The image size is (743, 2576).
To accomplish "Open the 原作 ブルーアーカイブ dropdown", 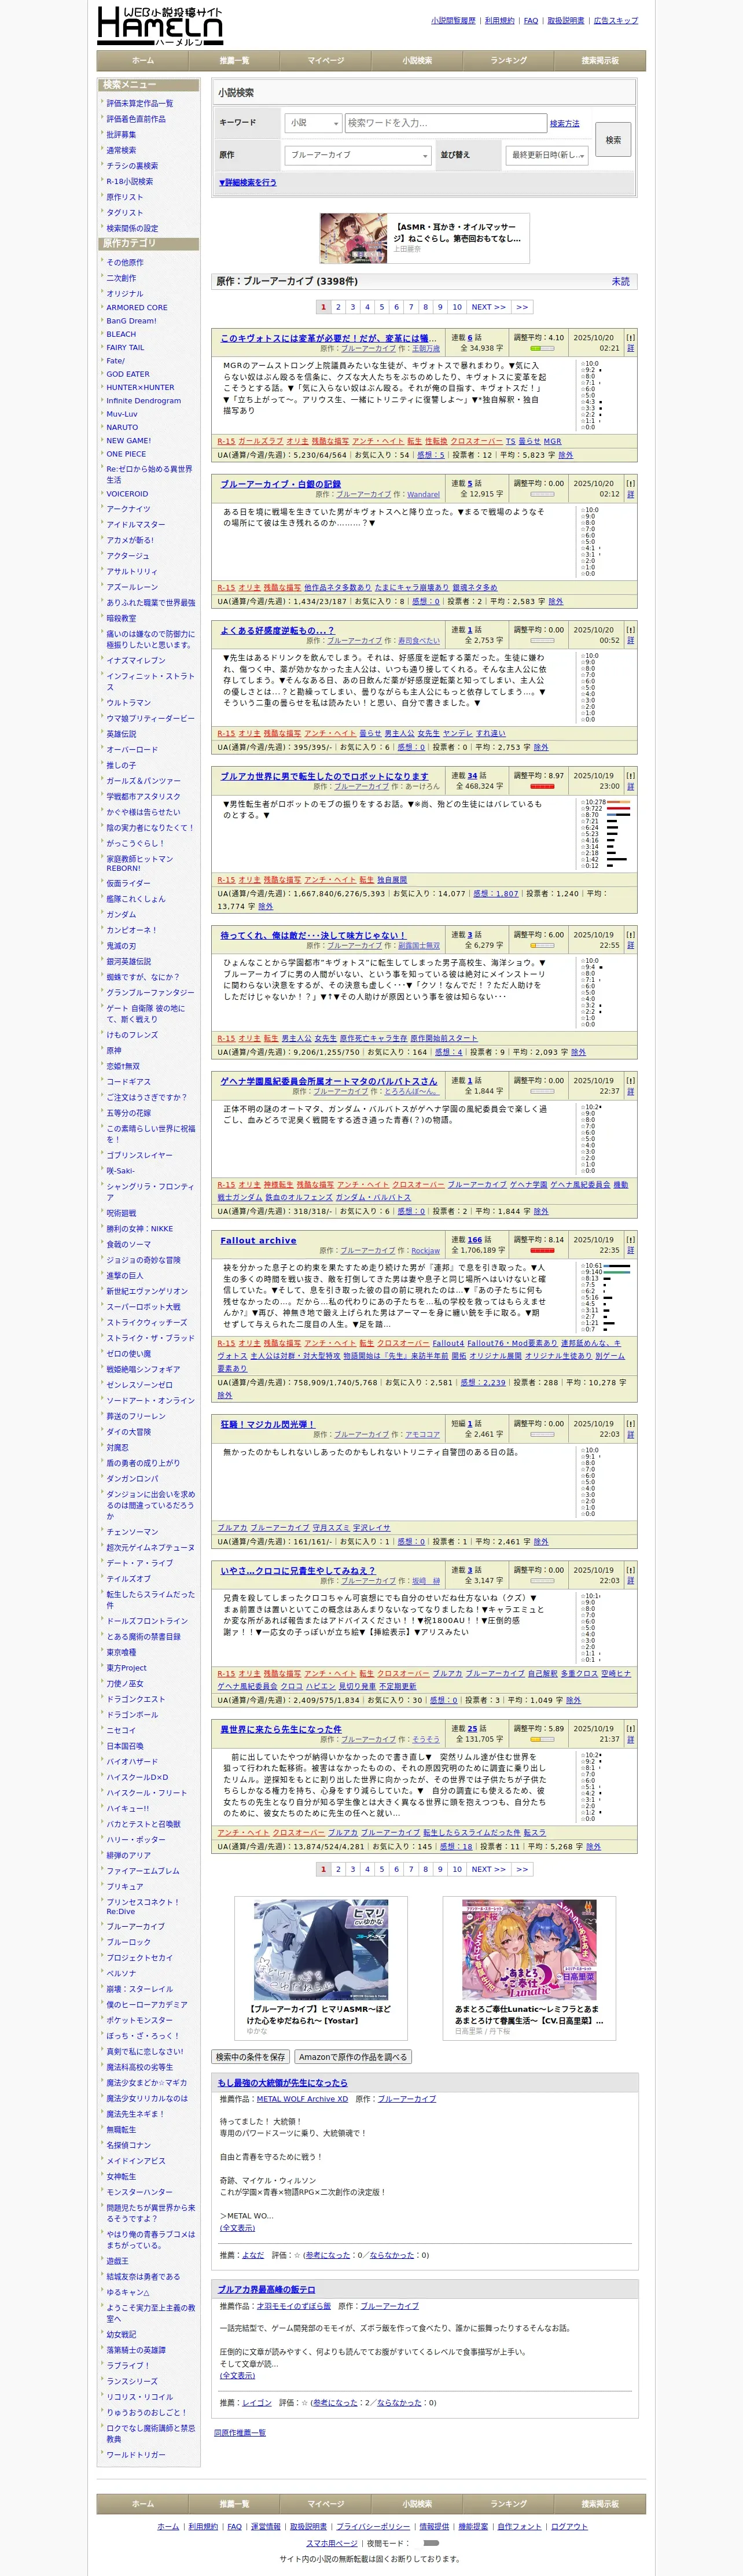I will (x=357, y=155).
